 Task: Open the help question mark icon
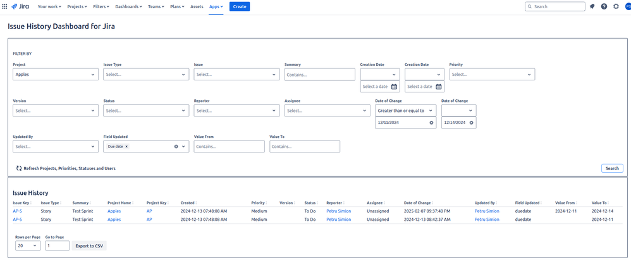[x=604, y=6]
